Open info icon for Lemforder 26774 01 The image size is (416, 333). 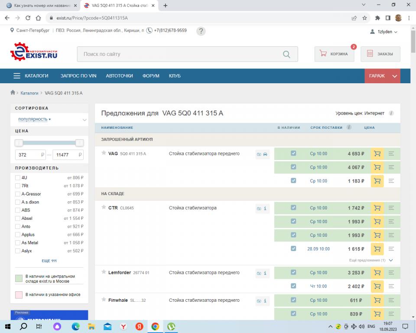pos(265,273)
